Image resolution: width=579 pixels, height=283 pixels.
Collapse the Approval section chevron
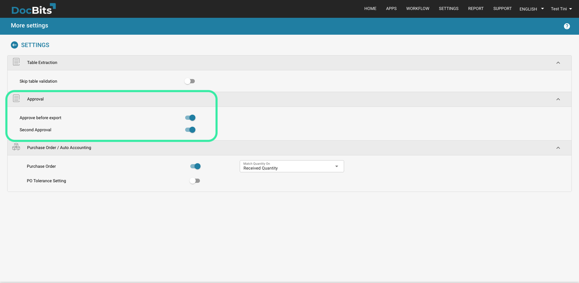coord(558,99)
